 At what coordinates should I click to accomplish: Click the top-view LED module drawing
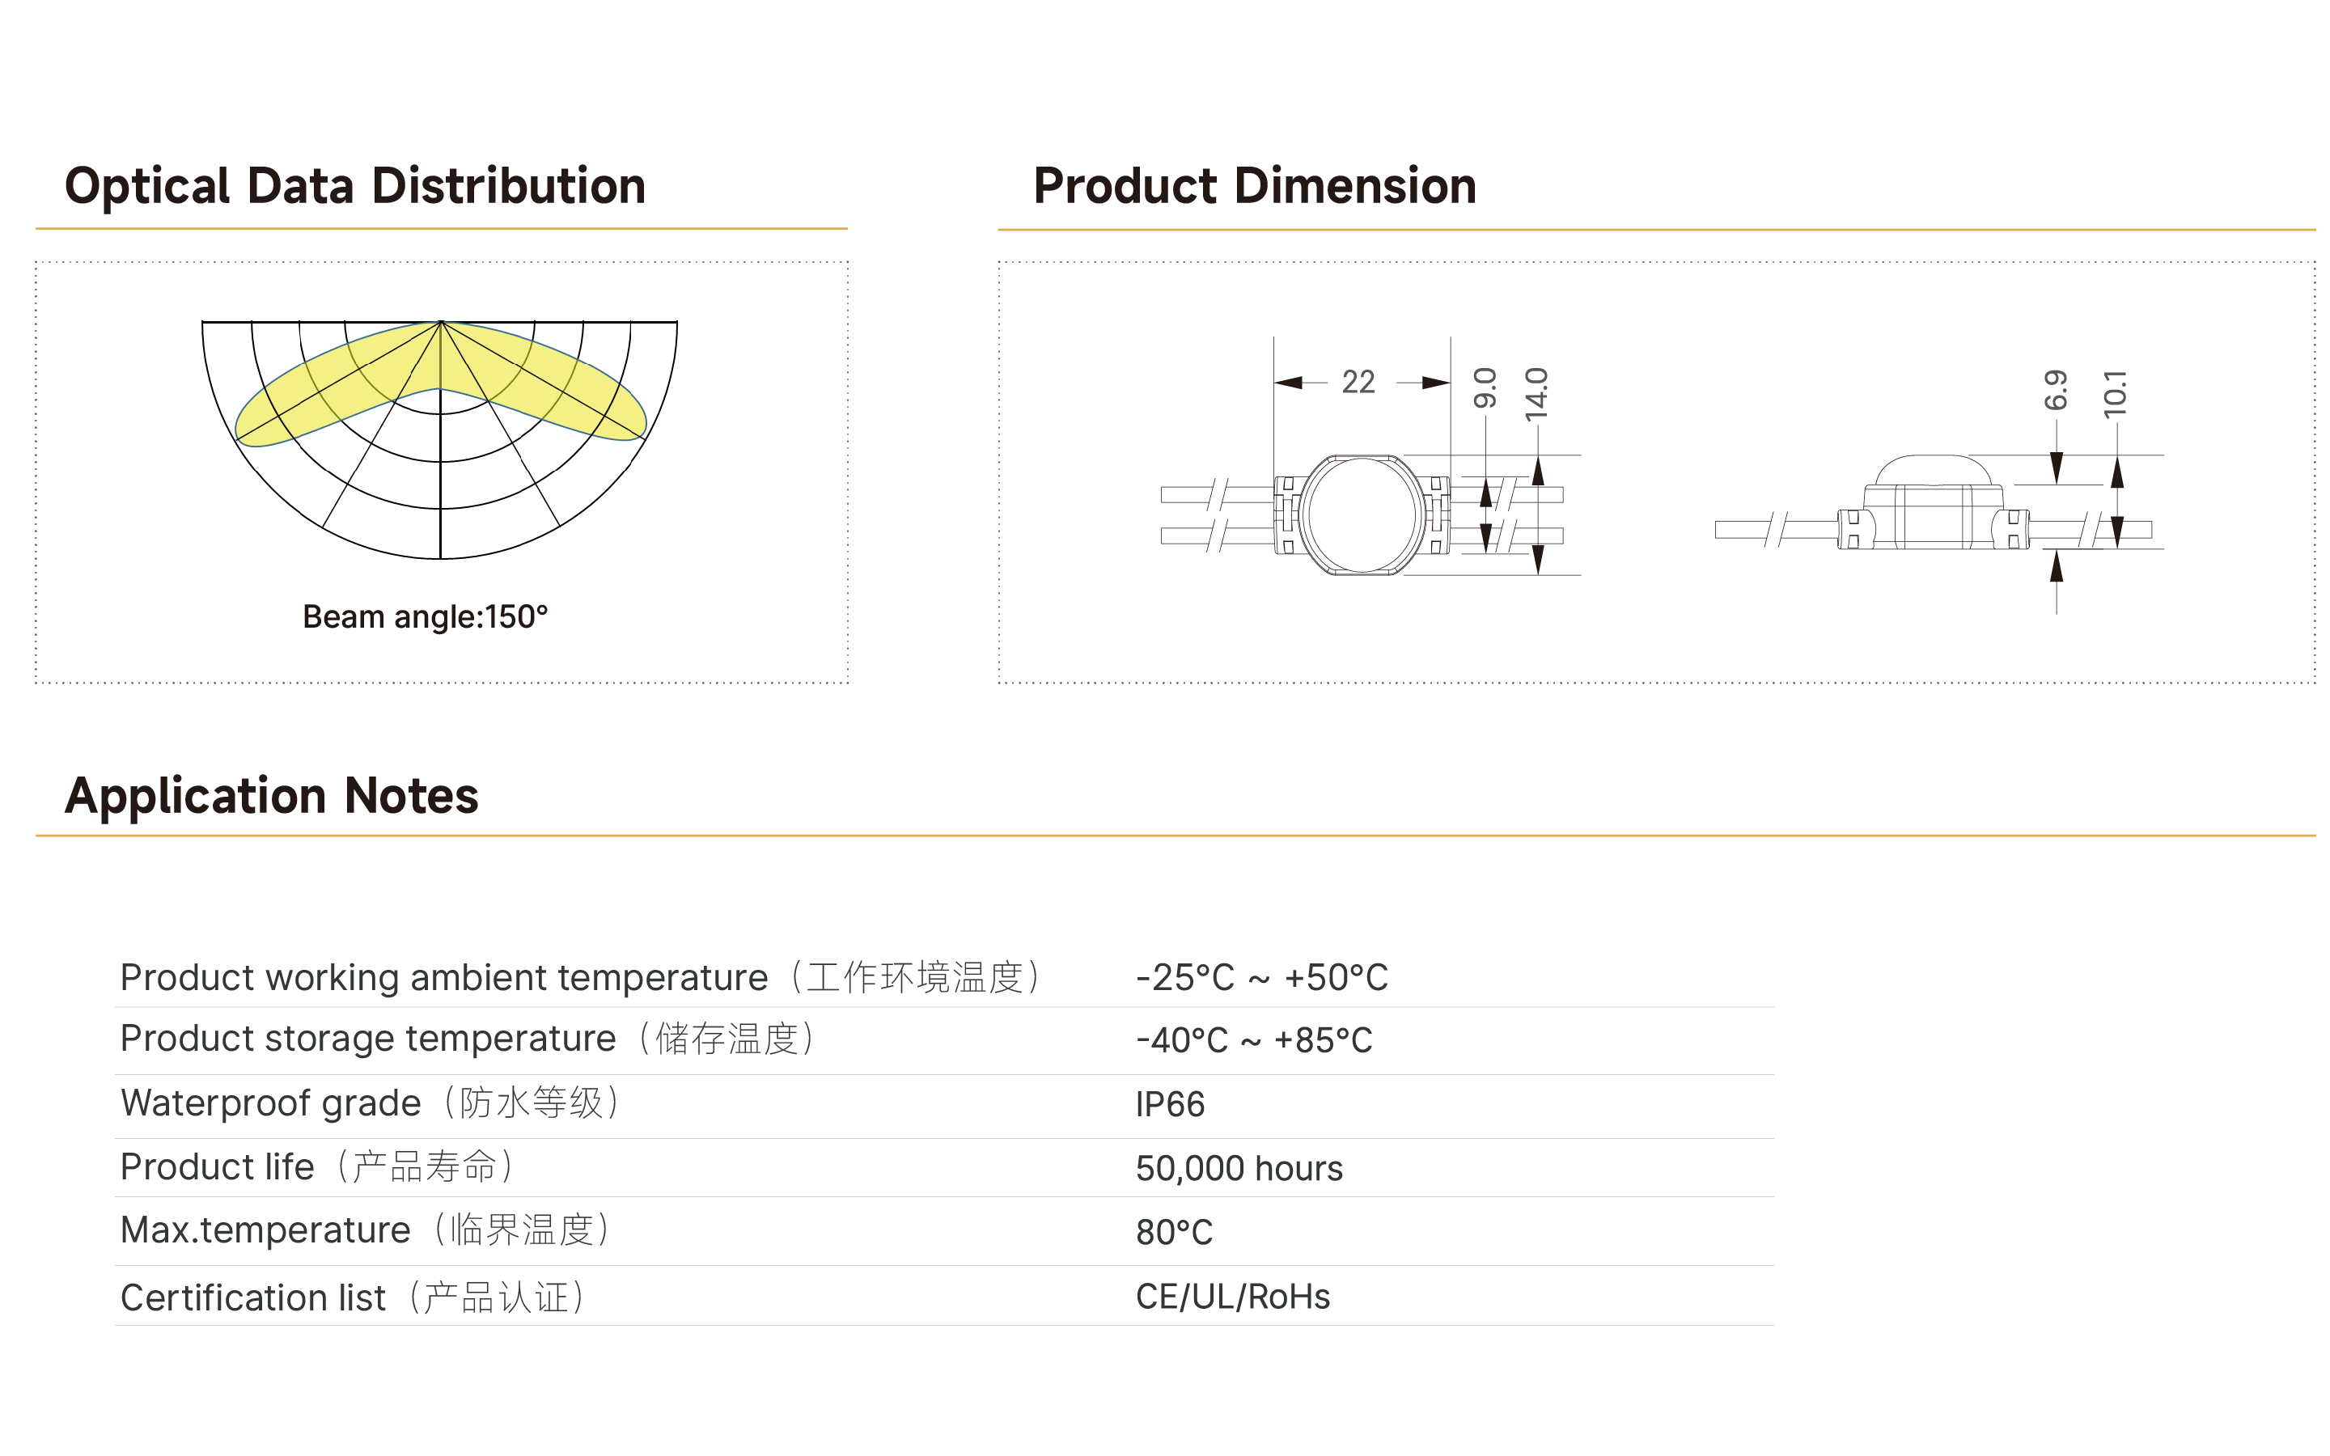1362,515
